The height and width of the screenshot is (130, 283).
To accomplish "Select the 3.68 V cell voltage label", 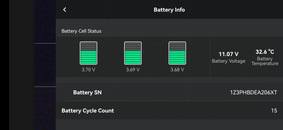I will [177, 70].
